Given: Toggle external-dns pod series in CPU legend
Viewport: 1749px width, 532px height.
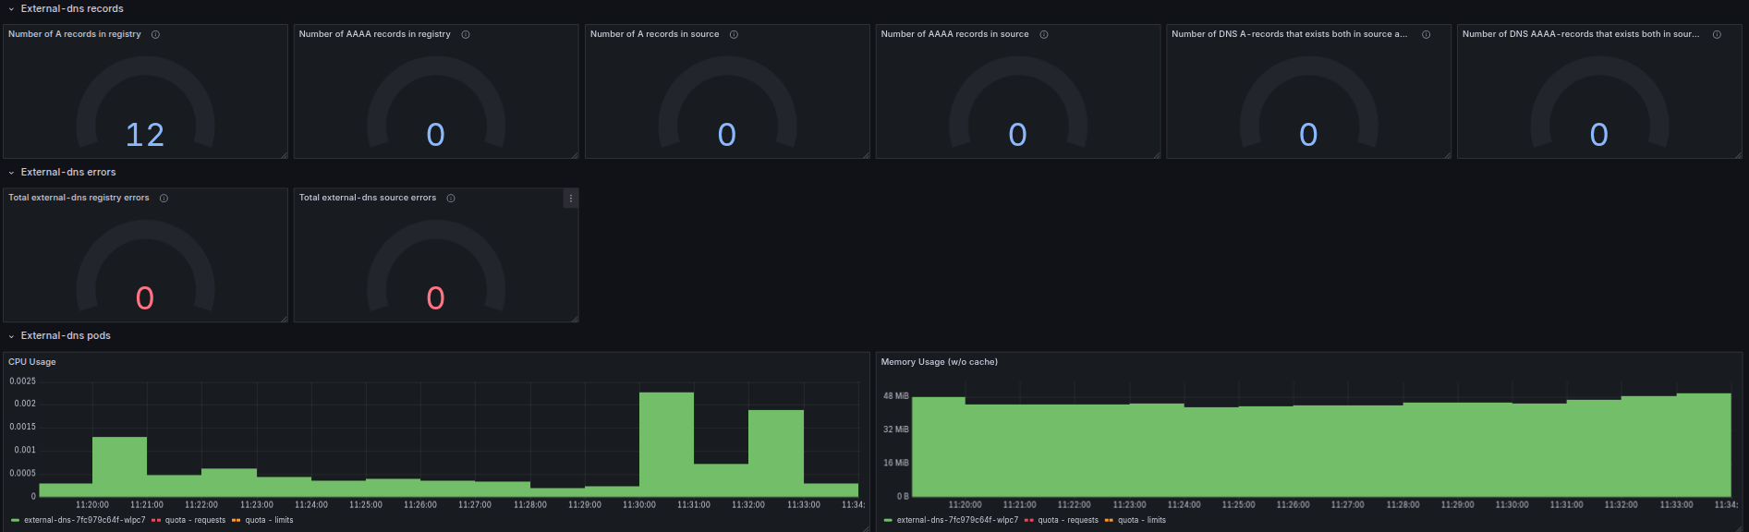Looking at the screenshot, I should (85, 520).
